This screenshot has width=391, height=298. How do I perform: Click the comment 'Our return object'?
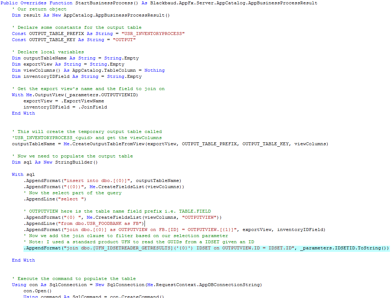pyautogui.click(x=39, y=9)
